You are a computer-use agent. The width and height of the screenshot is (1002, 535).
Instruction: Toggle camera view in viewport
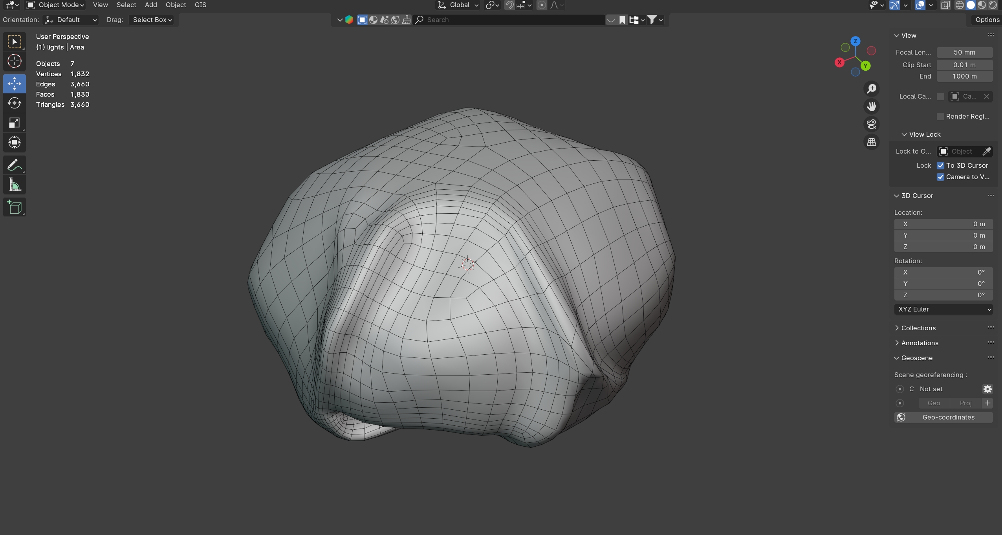click(x=872, y=124)
